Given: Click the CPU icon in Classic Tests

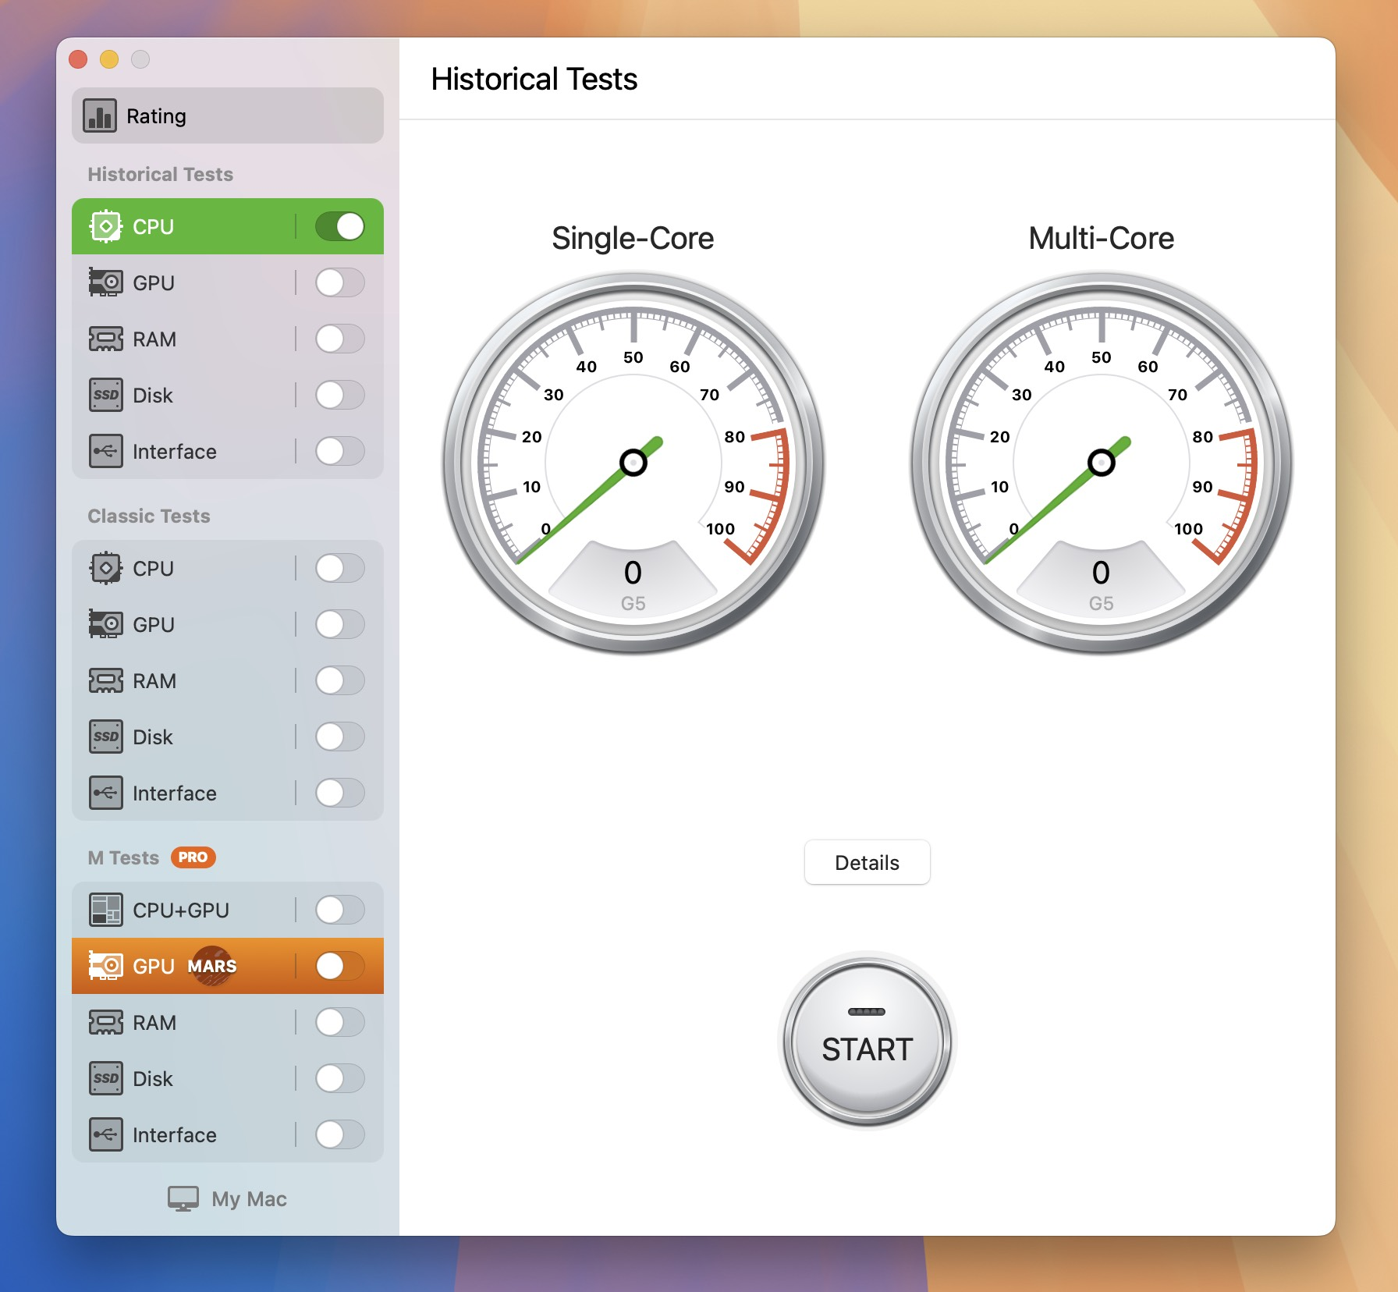Looking at the screenshot, I should [x=105, y=568].
